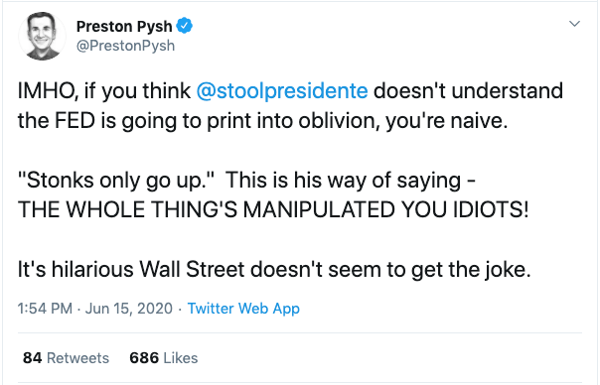Open the @stoolpresidente mention

pyautogui.click(x=282, y=90)
